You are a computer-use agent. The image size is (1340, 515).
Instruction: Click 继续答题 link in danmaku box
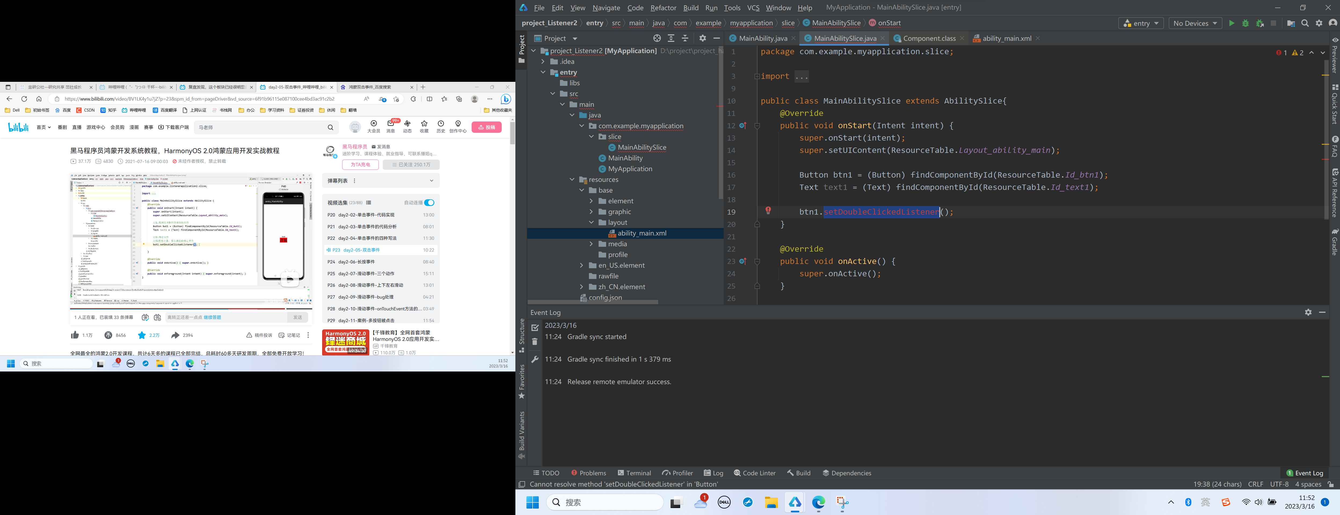click(212, 317)
